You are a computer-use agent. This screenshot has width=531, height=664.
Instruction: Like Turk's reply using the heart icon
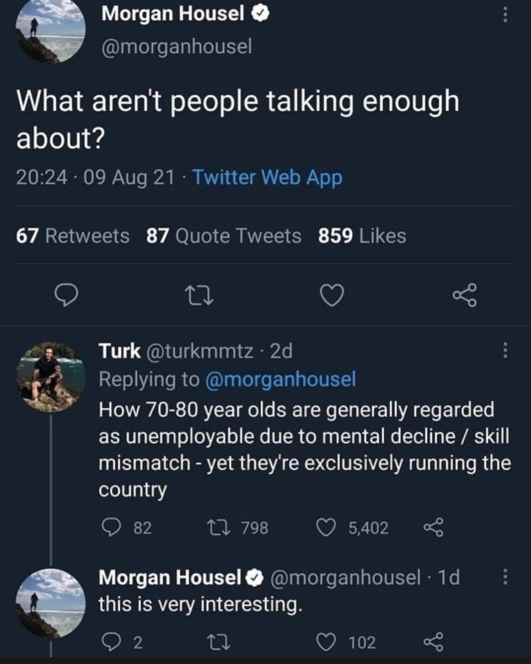coord(328,528)
